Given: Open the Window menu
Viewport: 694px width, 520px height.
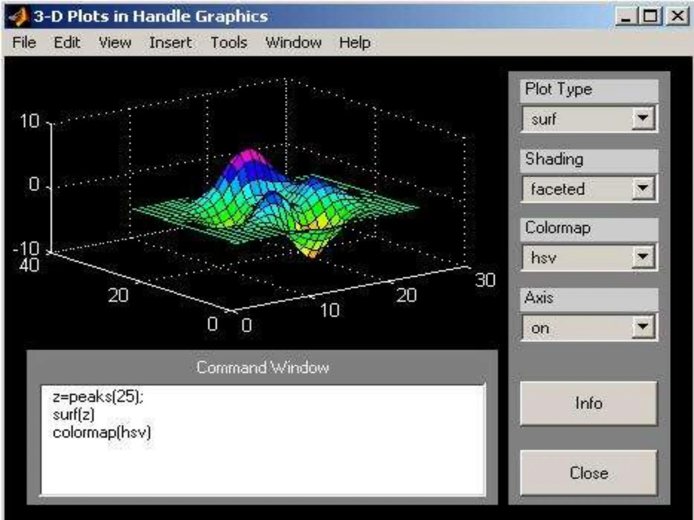Looking at the screenshot, I should pyautogui.click(x=293, y=43).
